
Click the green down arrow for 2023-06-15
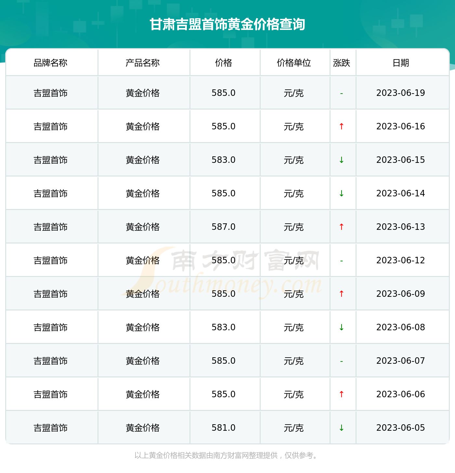click(x=342, y=160)
